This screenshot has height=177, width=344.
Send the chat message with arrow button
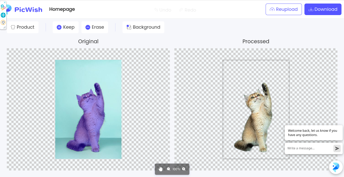point(337,148)
